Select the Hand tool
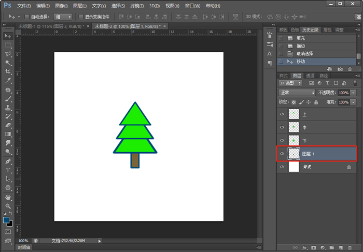This screenshot has height=252, width=363. point(8,197)
